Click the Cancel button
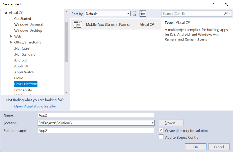The image size is (233, 152). tap(219, 147)
